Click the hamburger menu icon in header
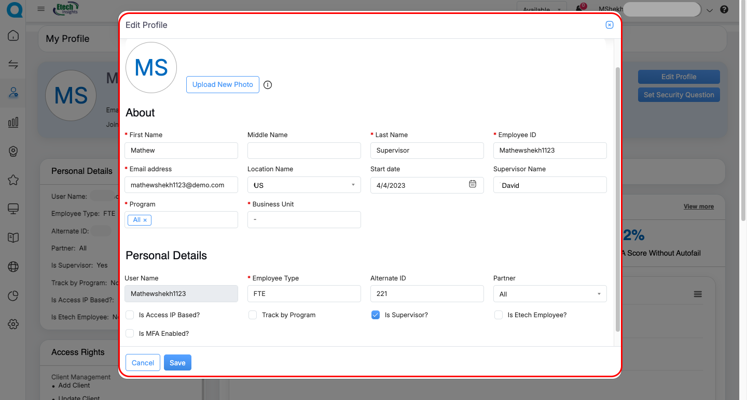Image resolution: width=747 pixels, height=400 pixels. pos(41,9)
